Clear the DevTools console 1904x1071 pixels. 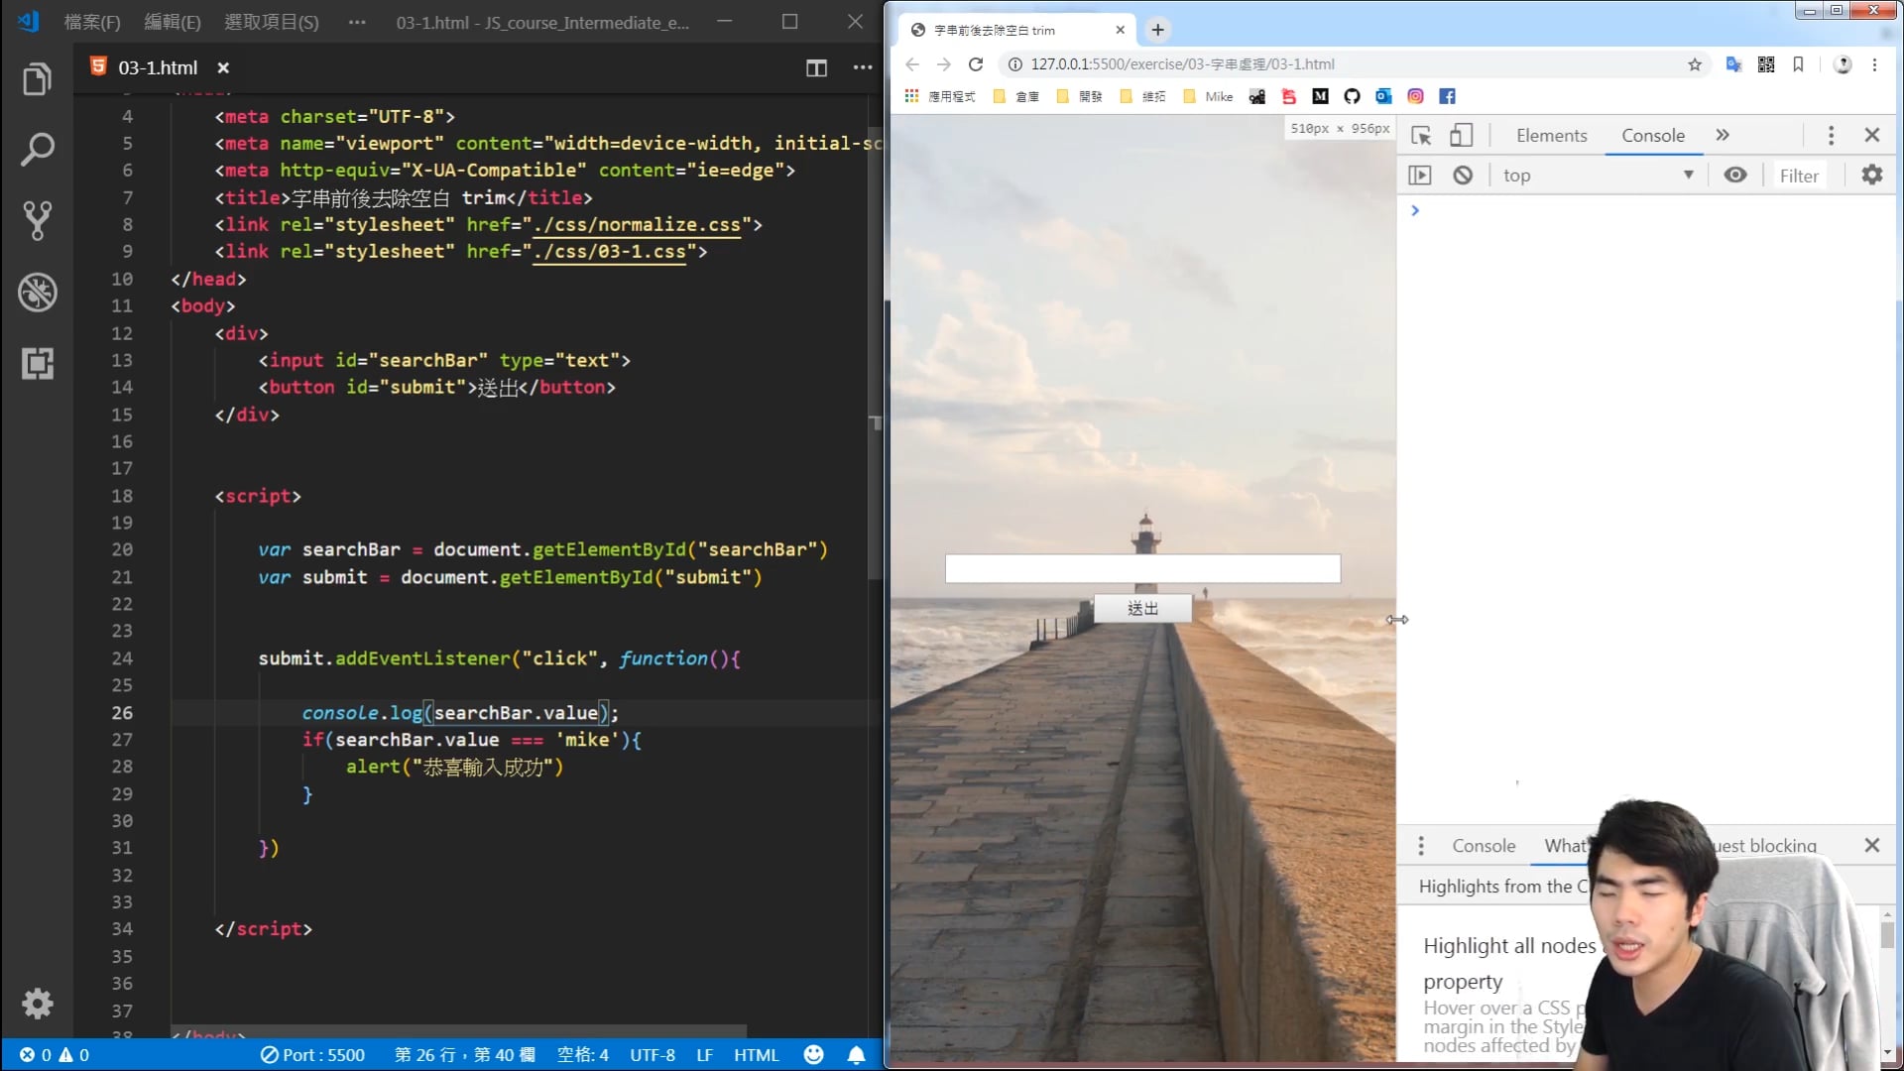[x=1463, y=176]
